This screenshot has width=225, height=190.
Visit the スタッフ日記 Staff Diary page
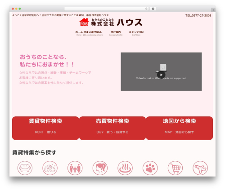(136, 33)
